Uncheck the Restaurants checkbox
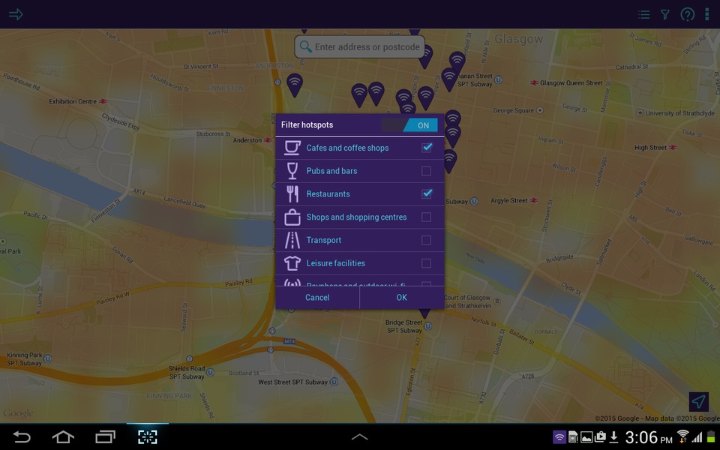This screenshot has height=450, width=720. coord(427,193)
